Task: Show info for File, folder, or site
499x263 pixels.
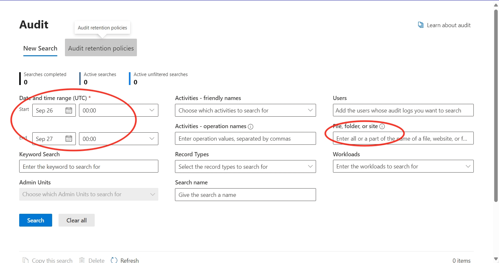Action: tap(382, 126)
